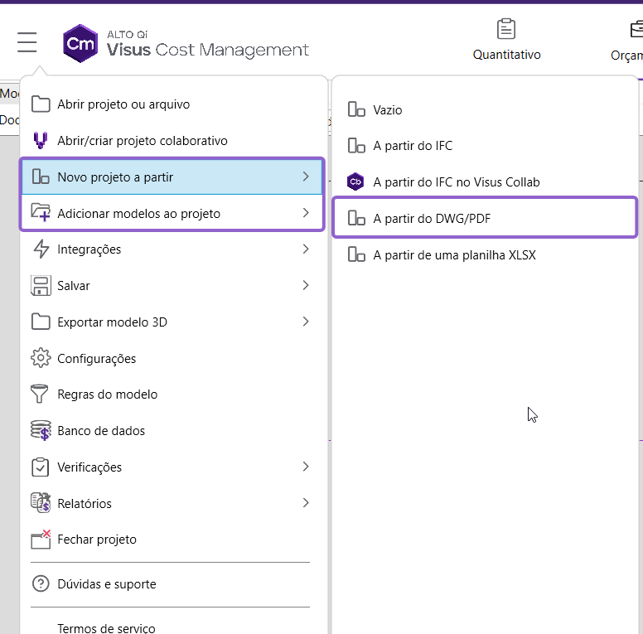Image resolution: width=643 pixels, height=634 pixels.
Task: Expand the Integrações submenu arrow
Action: [306, 249]
